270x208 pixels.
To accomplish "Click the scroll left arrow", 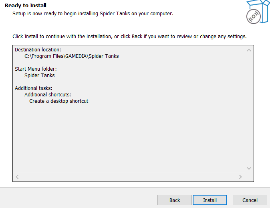I will [17, 177].
